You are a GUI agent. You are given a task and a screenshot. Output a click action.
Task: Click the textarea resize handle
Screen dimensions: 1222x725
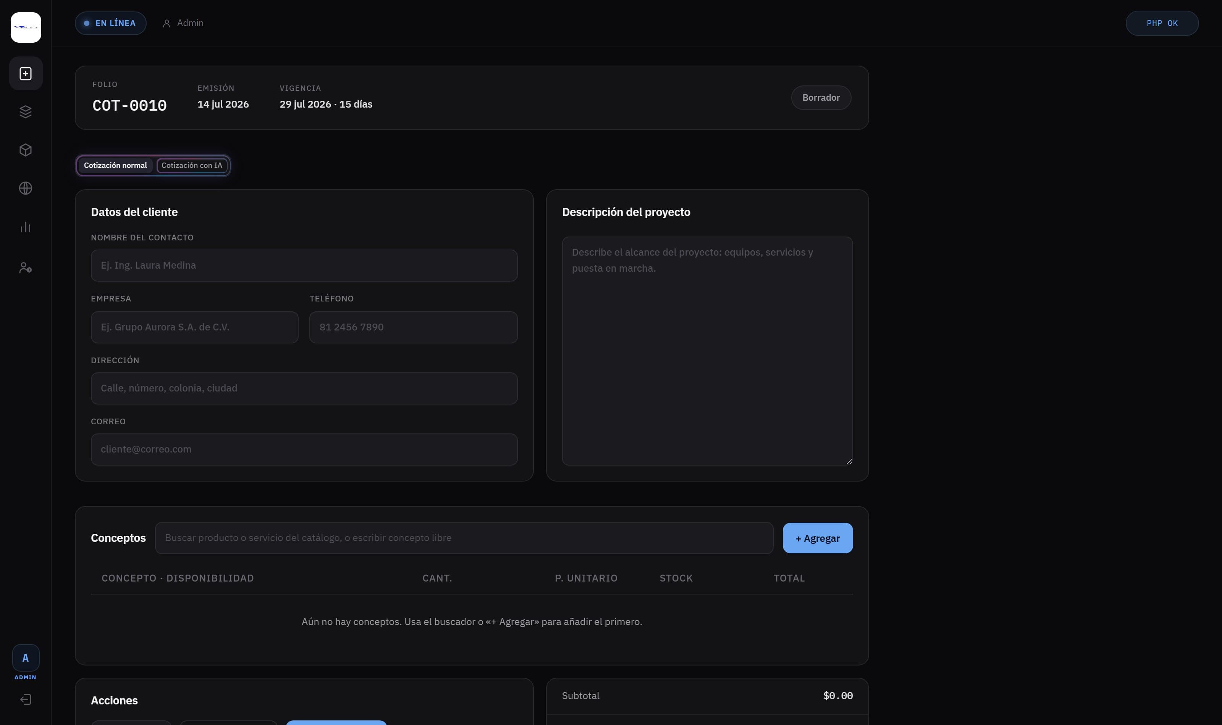849,461
